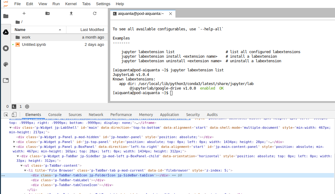Expand the jp-top-panel div node
The height and width of the screenshot is (194, 335).
(14, 142)
